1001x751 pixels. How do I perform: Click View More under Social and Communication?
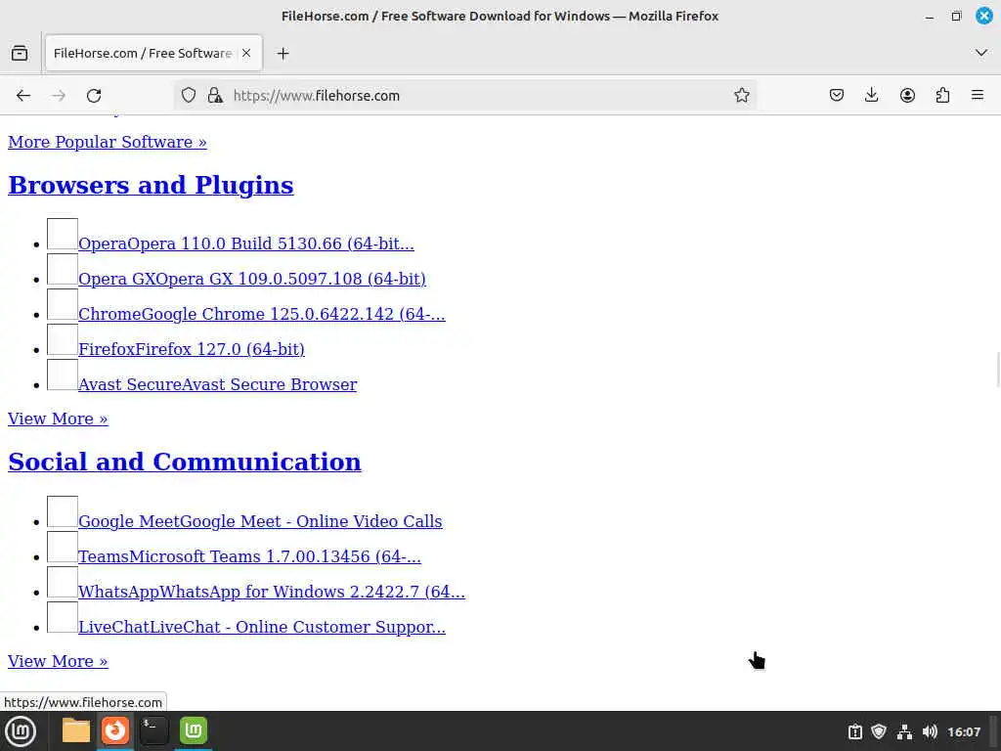point(58,661)
